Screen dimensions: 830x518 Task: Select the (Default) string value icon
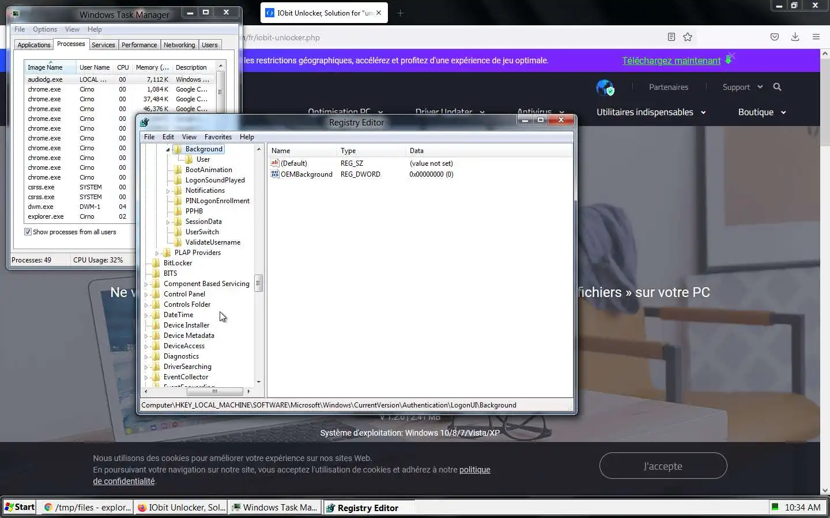point(275,163)
